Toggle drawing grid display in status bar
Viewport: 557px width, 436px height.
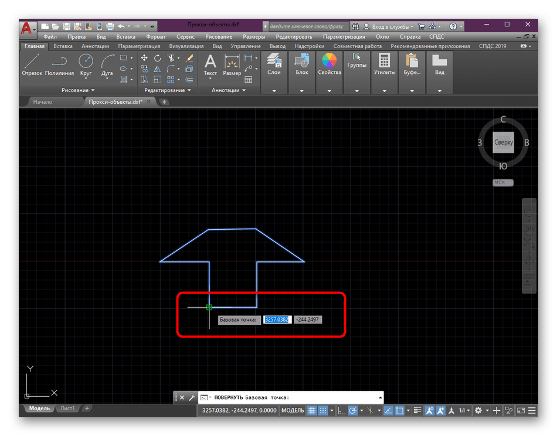coord(311,410)
